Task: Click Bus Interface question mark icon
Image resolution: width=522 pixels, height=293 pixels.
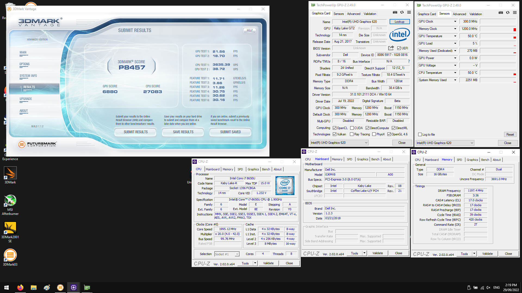Action: pyautogui.click(x=409, y=61)
